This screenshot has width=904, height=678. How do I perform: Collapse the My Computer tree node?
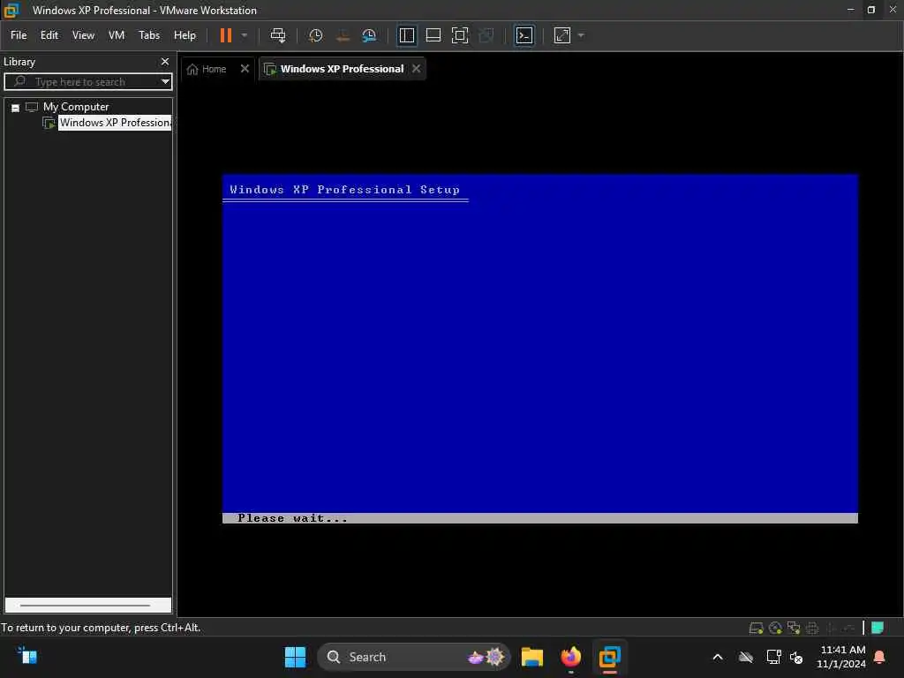16,108
